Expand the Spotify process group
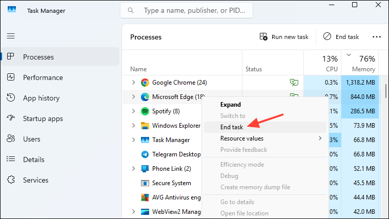The height and width of the screenshot is (219, 389). pyautogui.click(x=134, y=111)
